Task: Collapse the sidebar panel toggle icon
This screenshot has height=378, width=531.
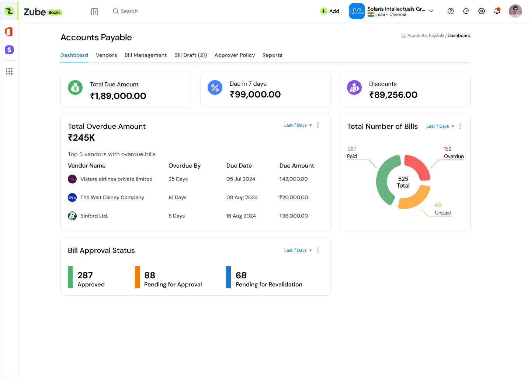Action: [95, 11]
